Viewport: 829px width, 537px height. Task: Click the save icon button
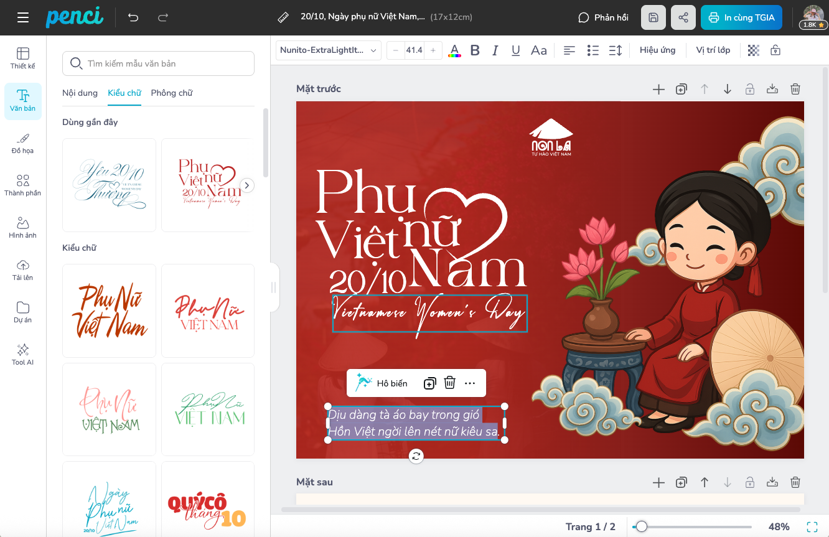click(x=653, y=17)
